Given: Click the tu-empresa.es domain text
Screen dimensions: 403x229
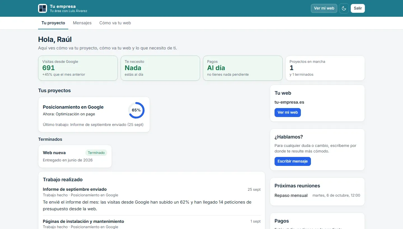Looking at the screenshot, I should 289,102.
